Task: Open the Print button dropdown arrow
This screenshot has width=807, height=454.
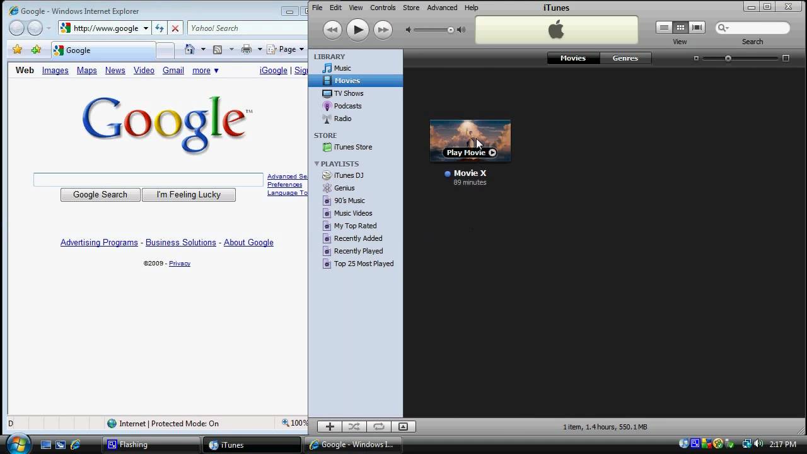Action: (260, 49)
